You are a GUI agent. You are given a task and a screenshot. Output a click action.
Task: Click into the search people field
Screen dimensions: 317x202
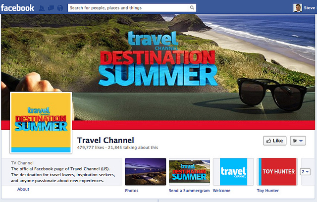128,8
